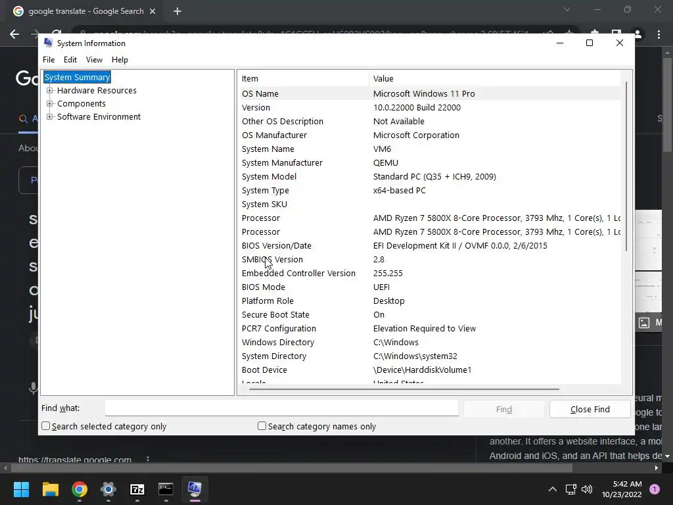Click the Chrome profile avatar icon
The width and height of the screenshot is (673, 505).
pyautogui.click(x=638, y=34)
